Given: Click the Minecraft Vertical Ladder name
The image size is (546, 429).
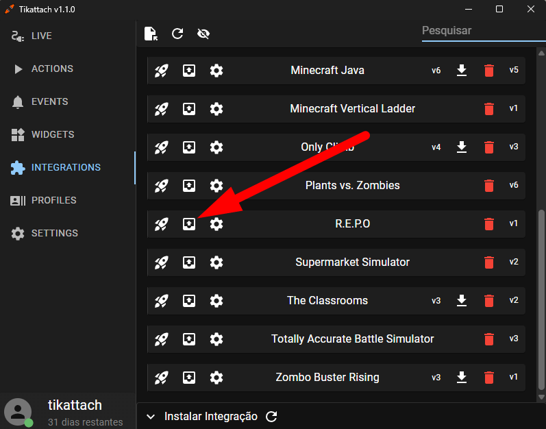Looking at the screenshot, I should pyautogui.click(x=352, y=109).
